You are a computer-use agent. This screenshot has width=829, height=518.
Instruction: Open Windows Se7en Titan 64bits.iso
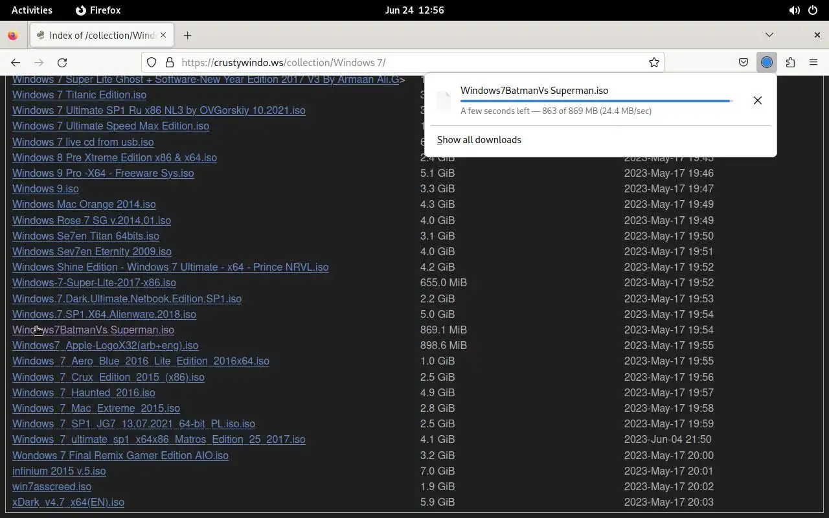[85, 236]
